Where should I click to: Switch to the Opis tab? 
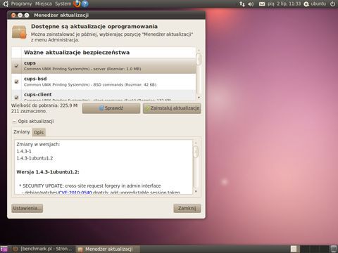pyautogui.click(x=39, y=132)
